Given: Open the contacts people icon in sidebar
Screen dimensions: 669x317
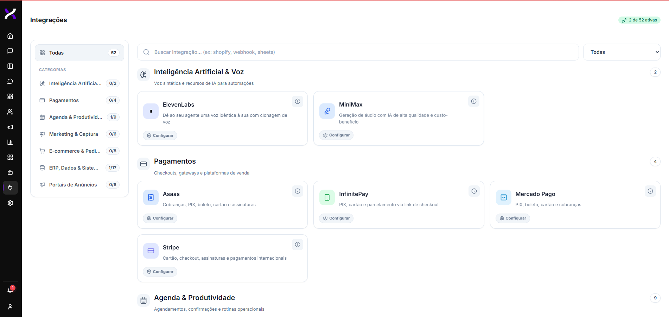Looking at the screenshot, I should click(x=10, y=112).
